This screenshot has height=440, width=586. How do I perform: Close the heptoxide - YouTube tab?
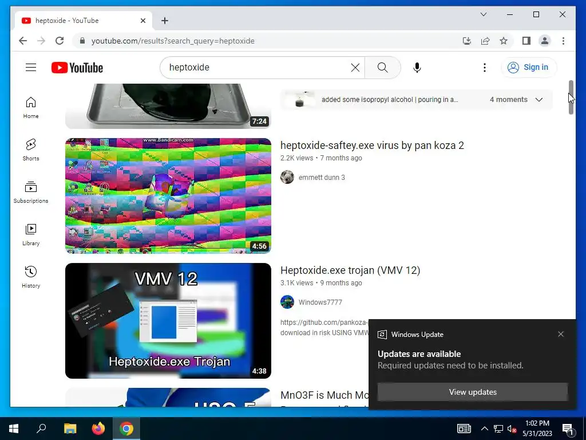142,21
